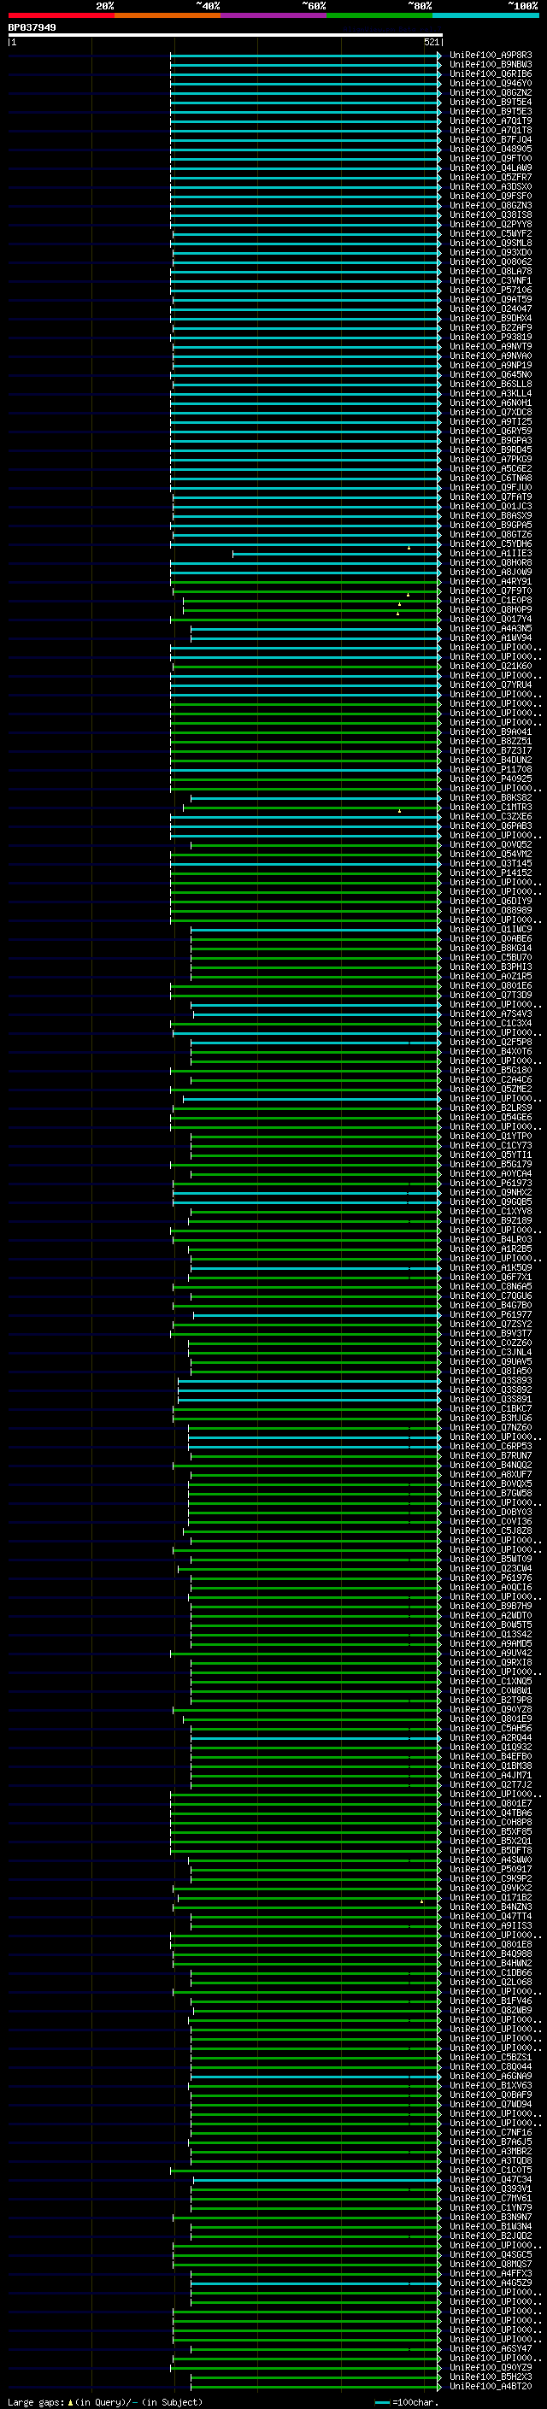Click the UniRef100_A4A3N5 hit label
This screenshot has height=2409, width=547.
click(491, 628)
